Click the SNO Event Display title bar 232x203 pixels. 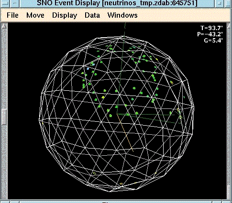click(117, 3)
